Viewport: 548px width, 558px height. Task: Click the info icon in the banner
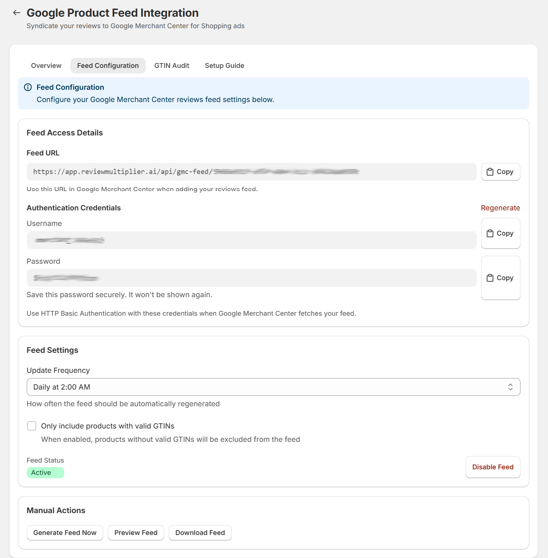[28, 87]
